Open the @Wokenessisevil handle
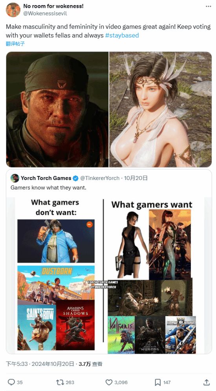Screen dimensions: 216x391 (45, 13)
